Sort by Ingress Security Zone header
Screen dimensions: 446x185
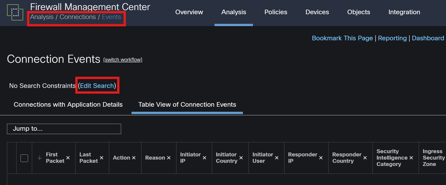(433, 158)
